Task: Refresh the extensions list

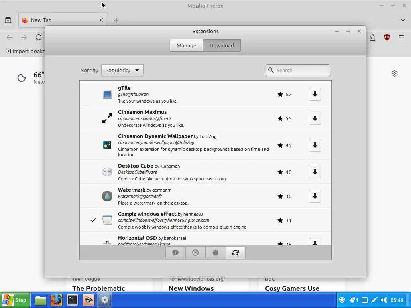Action: tap(235, 253)
